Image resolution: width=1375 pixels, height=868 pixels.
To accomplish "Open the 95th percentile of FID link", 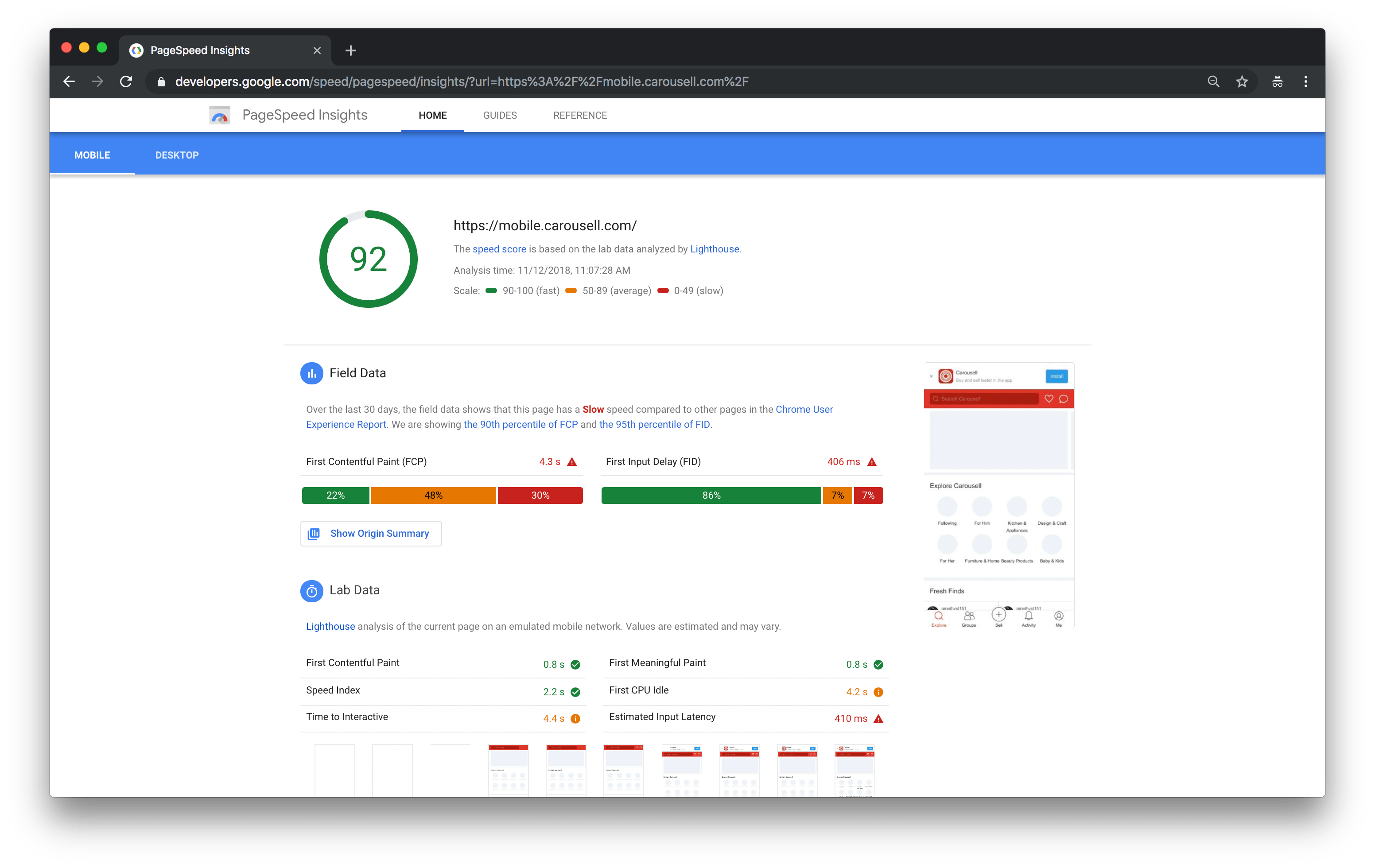I will click(654, 424).
